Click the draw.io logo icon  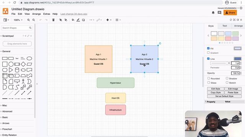tap(5, 11)
